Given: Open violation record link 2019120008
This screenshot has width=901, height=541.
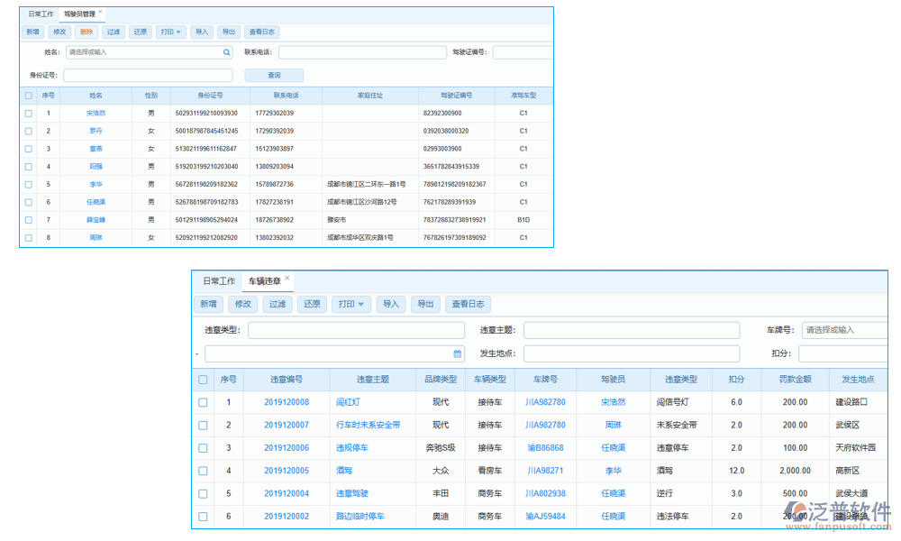Looking at the screenshot, I should tap(287, 402).
